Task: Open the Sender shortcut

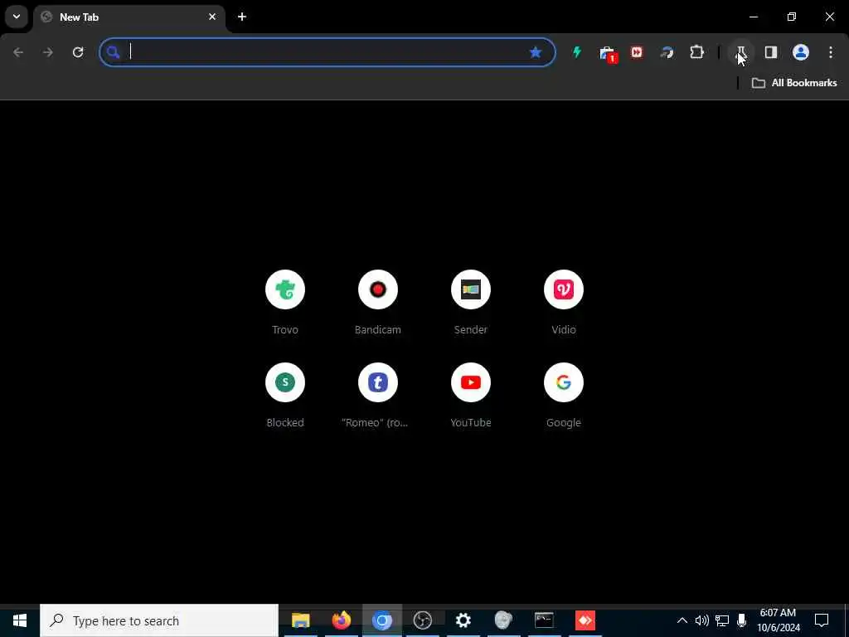Action: pyautogui.click(x=471, y=302)
